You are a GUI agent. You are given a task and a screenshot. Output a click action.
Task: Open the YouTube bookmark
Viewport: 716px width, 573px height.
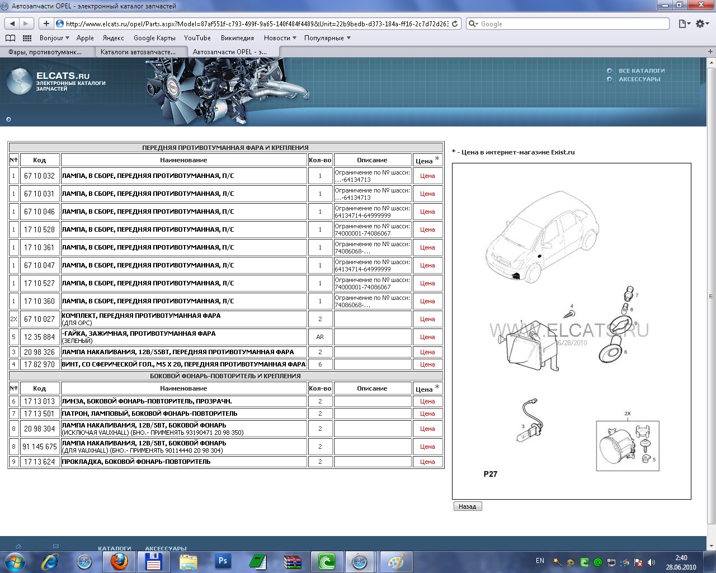click(197, 38)
